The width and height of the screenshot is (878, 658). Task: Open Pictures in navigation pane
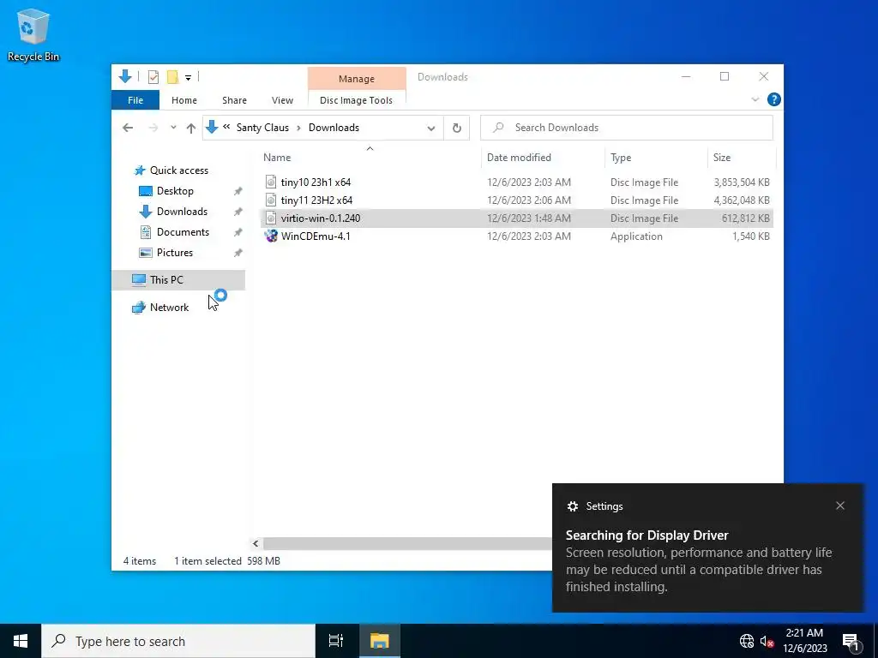(x=175, y=253)
